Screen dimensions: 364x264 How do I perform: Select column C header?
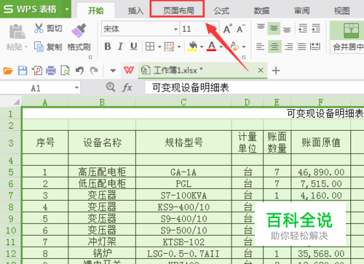[x=183, y=102]
